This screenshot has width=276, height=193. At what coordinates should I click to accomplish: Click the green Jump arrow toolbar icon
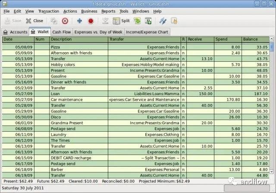(137, 21)
